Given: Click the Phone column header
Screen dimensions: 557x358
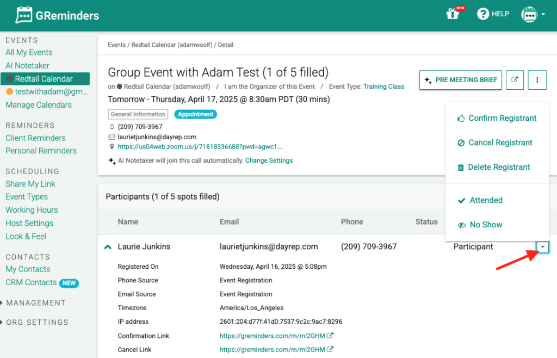Looking at the screenshot, I should point(352,221).
